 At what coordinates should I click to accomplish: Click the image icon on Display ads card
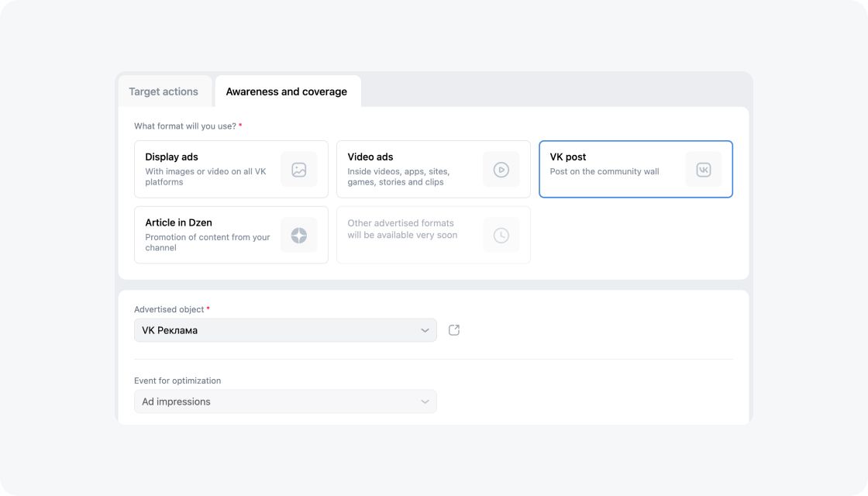299,168
